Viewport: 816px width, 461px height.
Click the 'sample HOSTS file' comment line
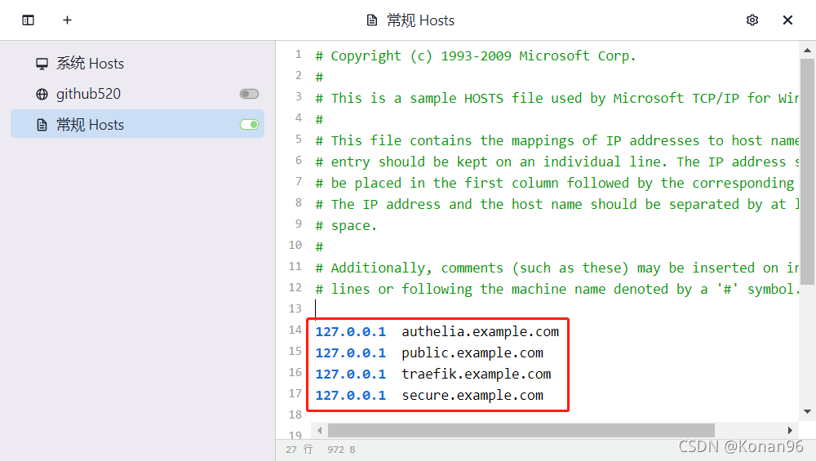557,99
